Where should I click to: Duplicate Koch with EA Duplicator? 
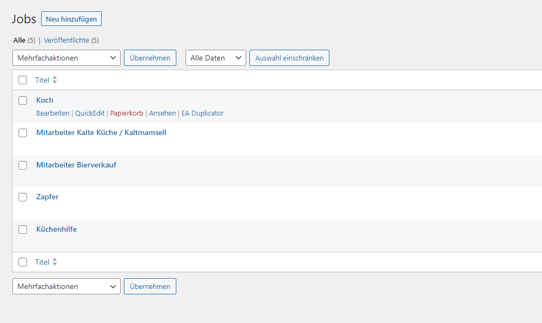point(202,113)
